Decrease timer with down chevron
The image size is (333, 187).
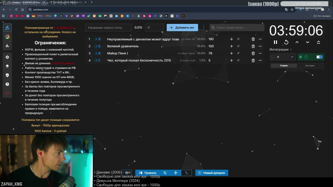click(308, 42)
